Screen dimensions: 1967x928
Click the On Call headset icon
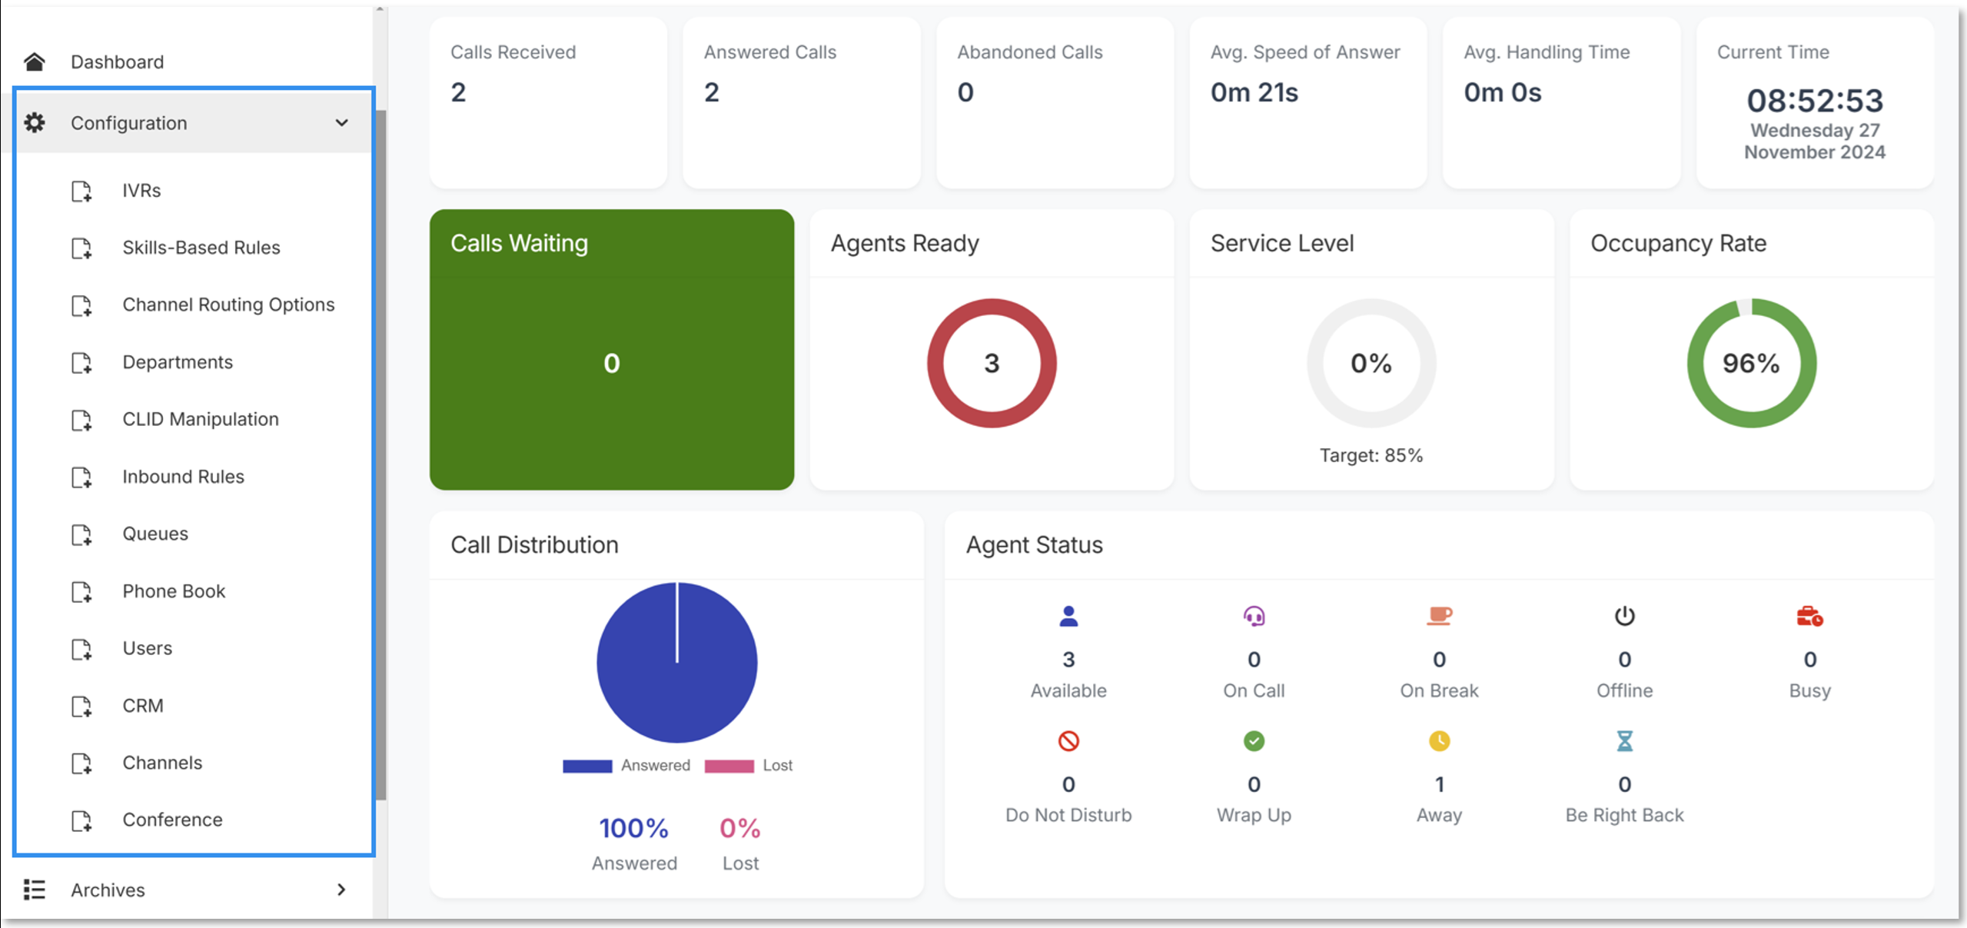click(1254, 616)
